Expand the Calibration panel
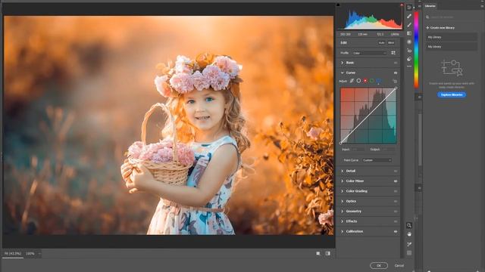The height and width of the screenshot is (272, 485). (342, 231)
